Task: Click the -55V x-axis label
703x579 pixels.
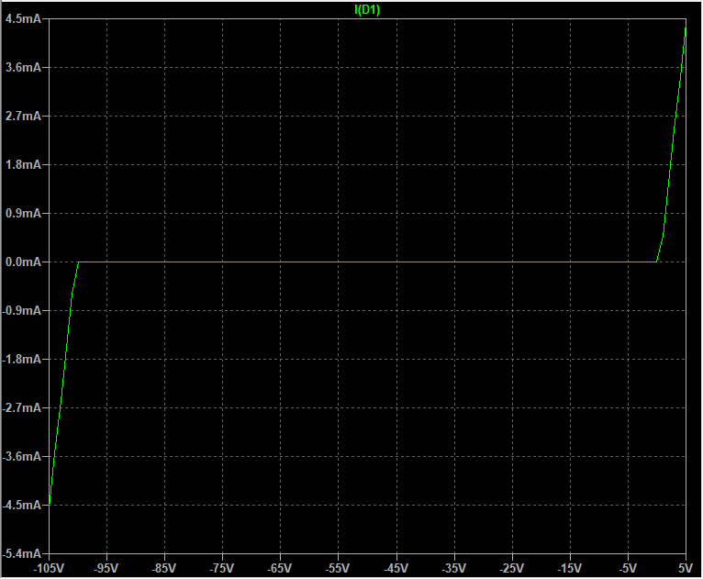Action: click(x=338, y=568)
